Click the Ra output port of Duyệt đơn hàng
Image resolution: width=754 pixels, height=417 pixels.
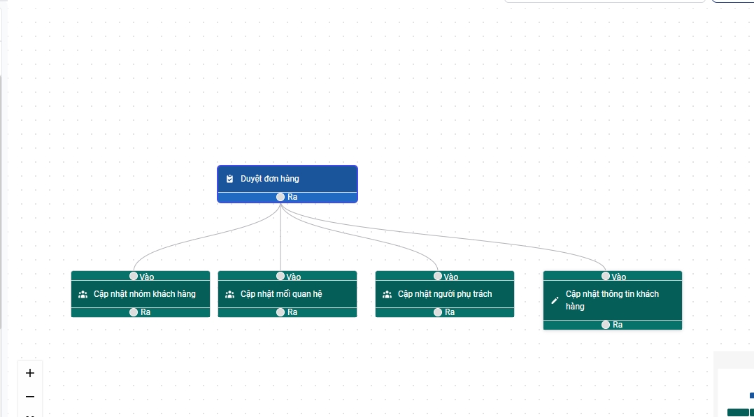tap(280, 197)
